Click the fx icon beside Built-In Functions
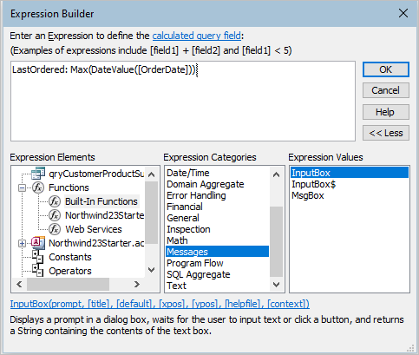 click(55, 201)
